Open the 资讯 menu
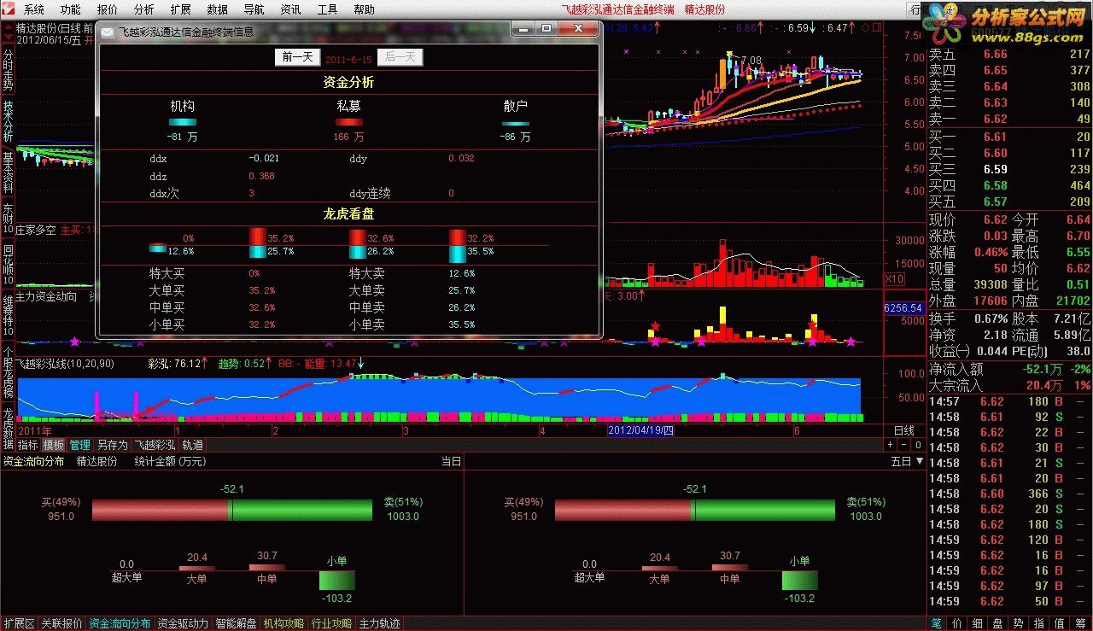The image size is (1093, 631). 291,9
